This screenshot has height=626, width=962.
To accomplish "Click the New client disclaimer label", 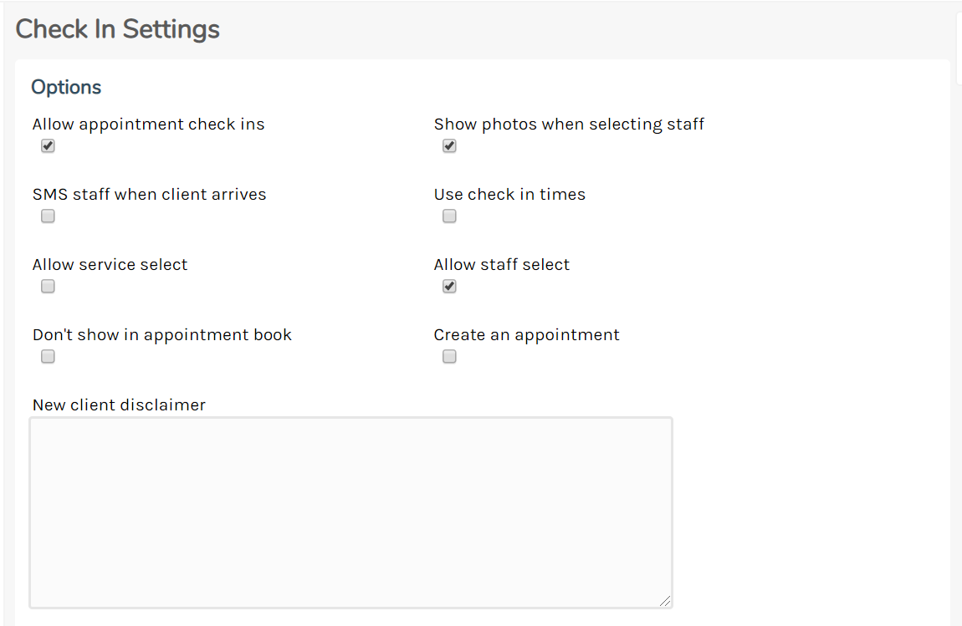I will click(118, 405).
